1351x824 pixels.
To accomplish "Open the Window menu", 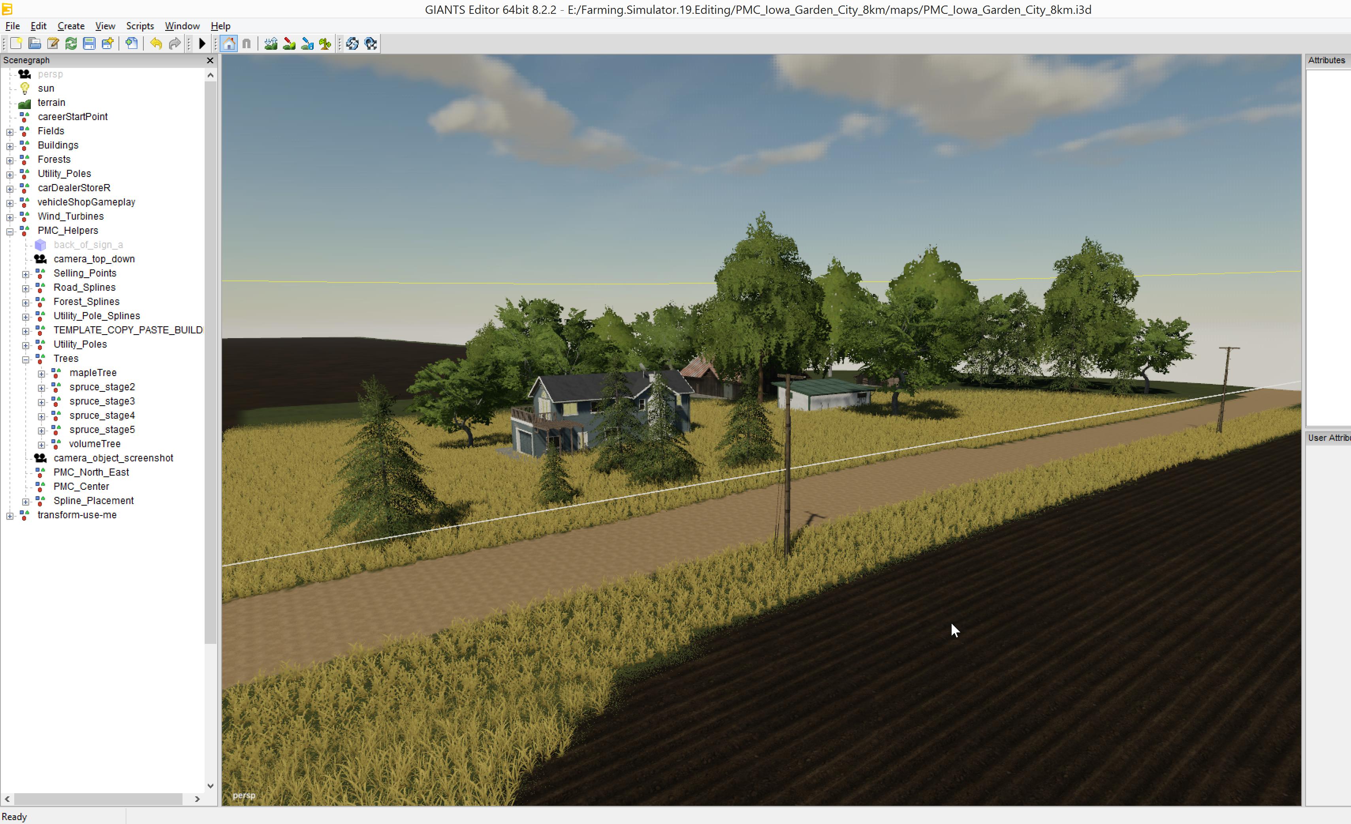I will coord(182,26).
